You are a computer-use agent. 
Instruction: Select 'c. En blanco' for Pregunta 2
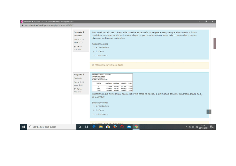[94, 55]
